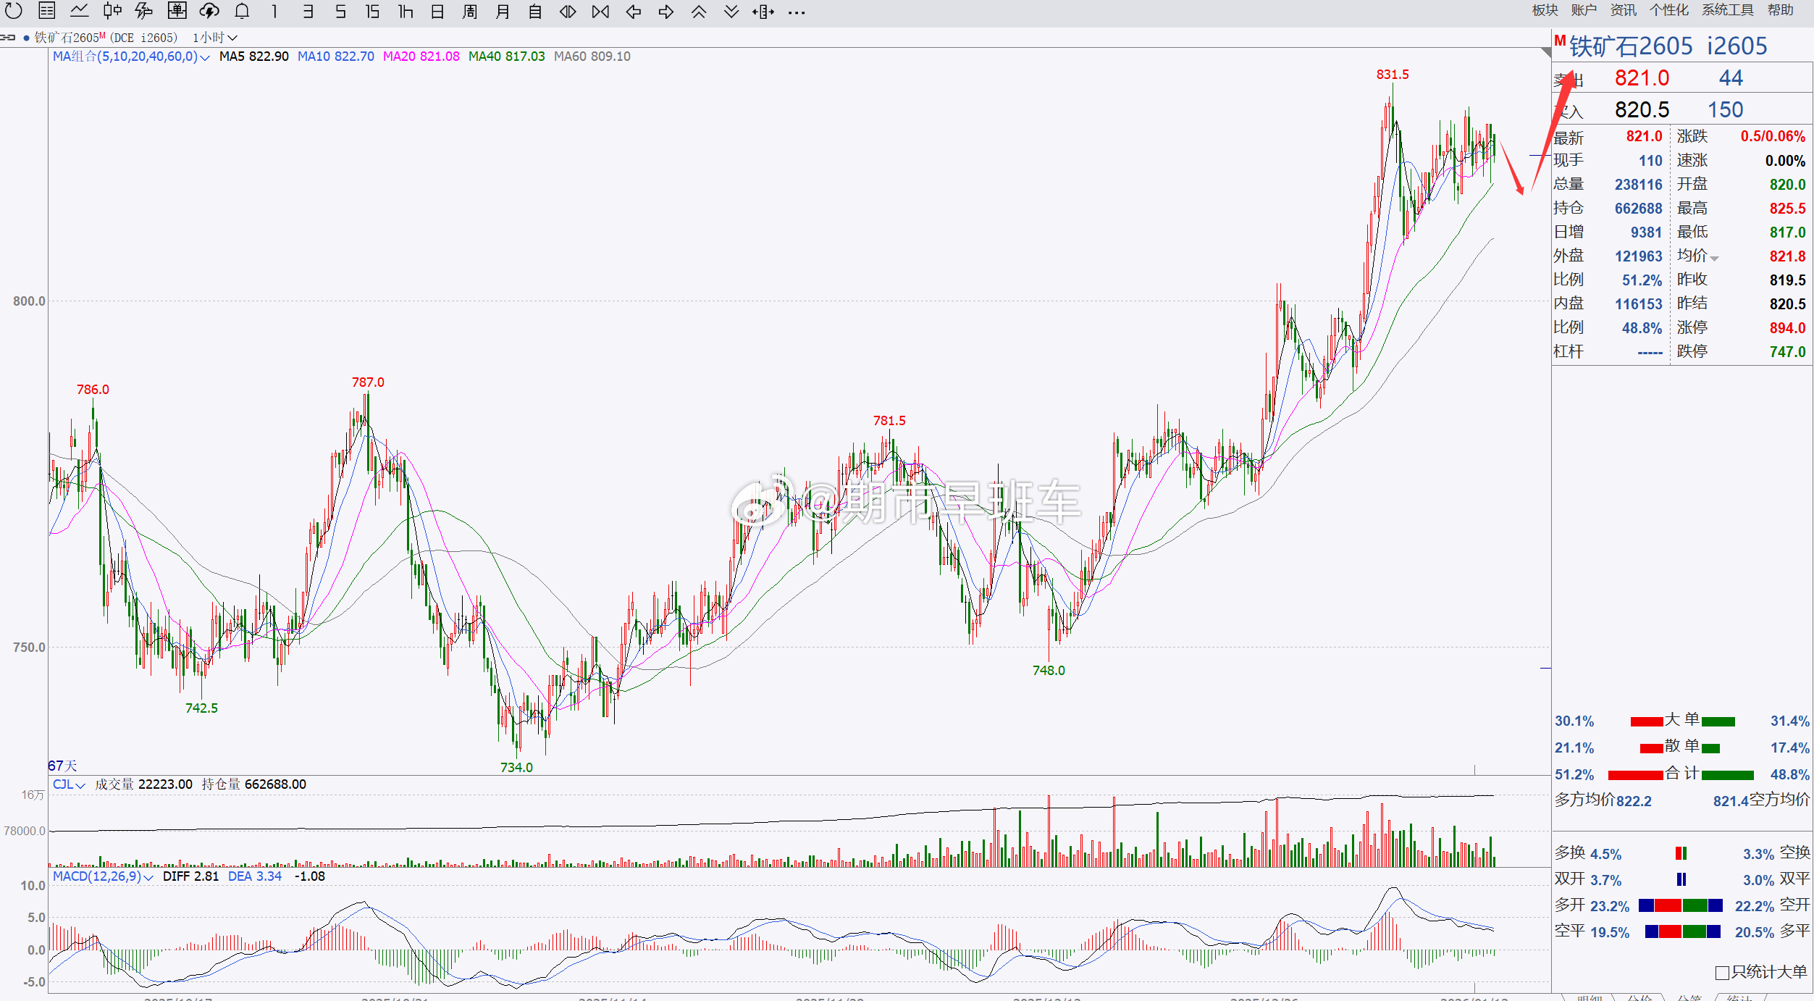Open the 板块 menu

[x=1544, y=10]
